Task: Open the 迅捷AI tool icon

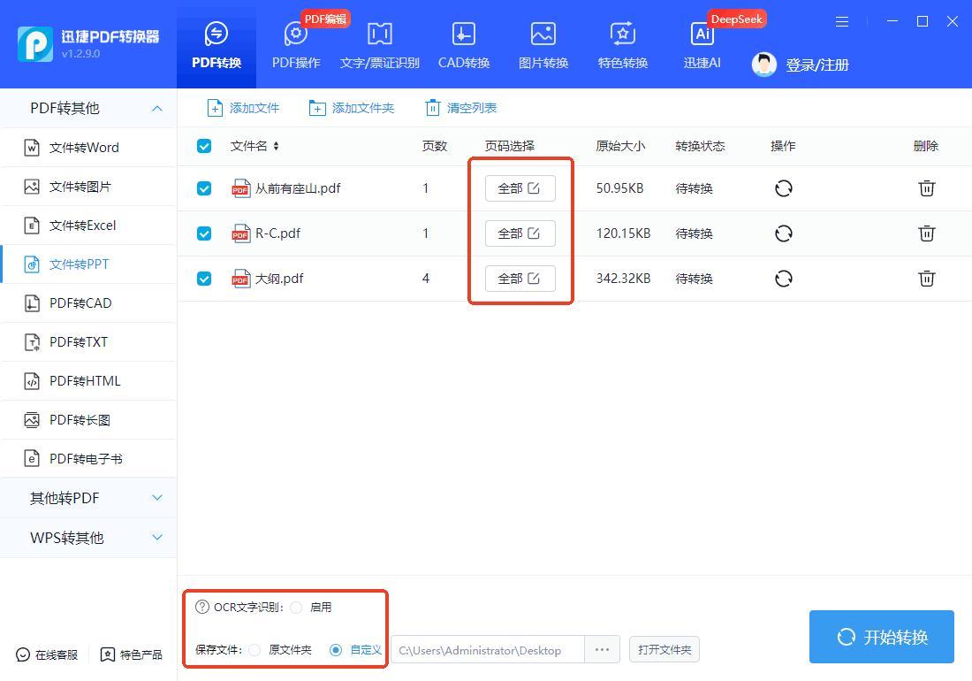Action: (x=702, y=35)
